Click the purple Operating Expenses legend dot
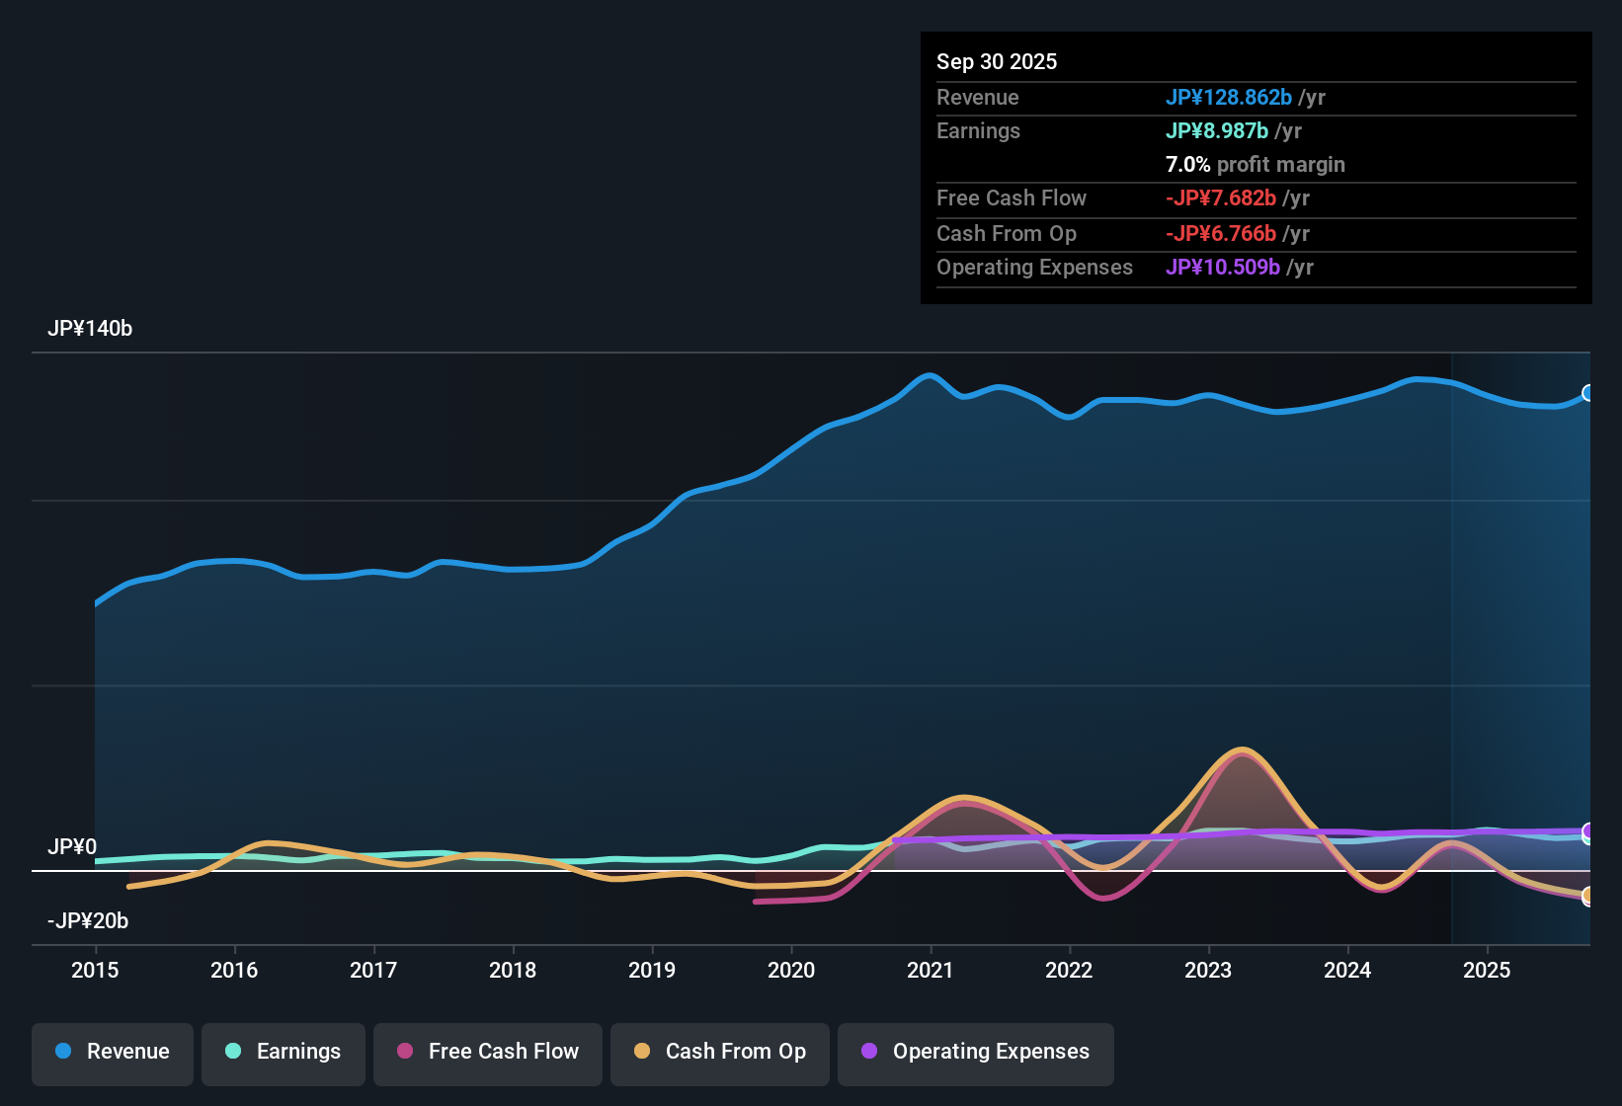The width and height of the screenshot is (1622, 1106). (x=869, y=1052)
